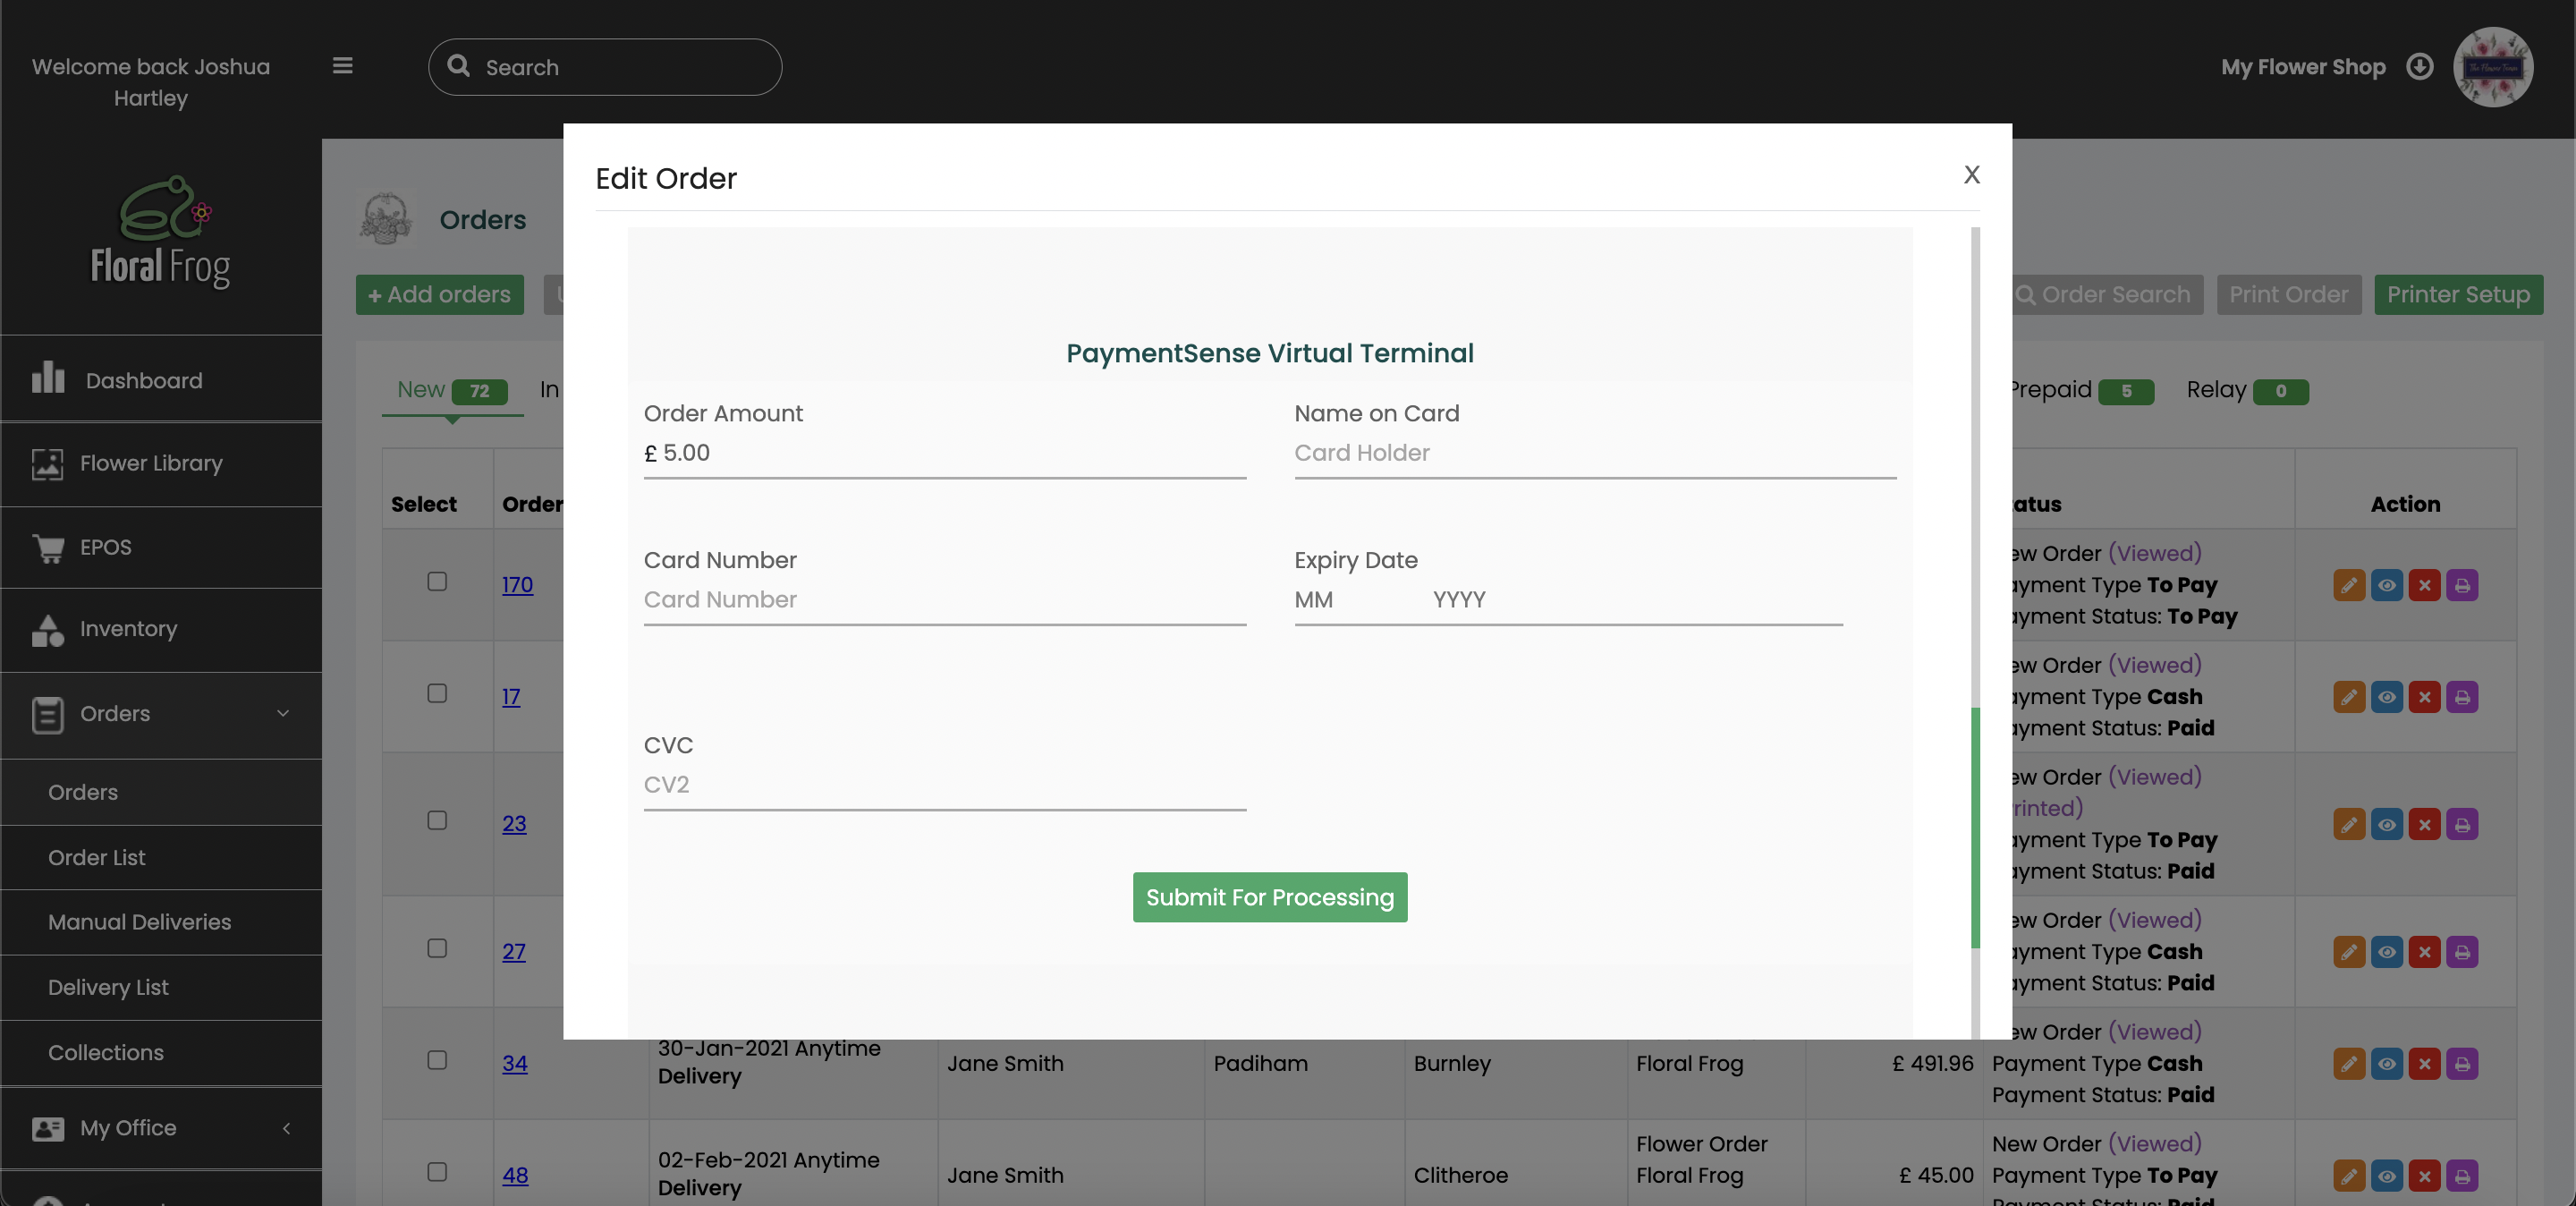Open order 170 via its link

[517, 585]
